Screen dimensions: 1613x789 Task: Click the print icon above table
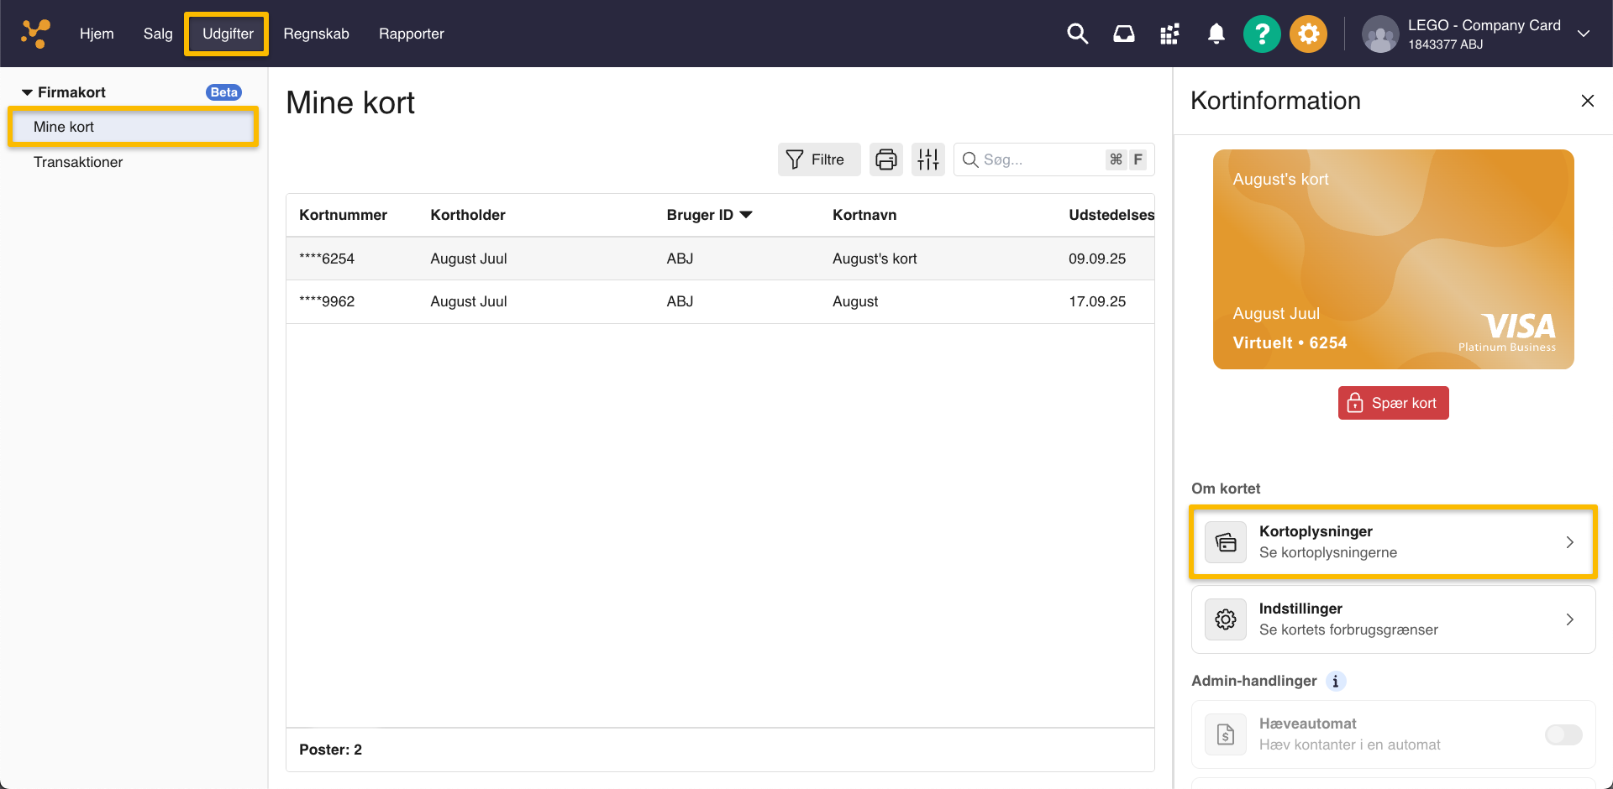point(885,159)
